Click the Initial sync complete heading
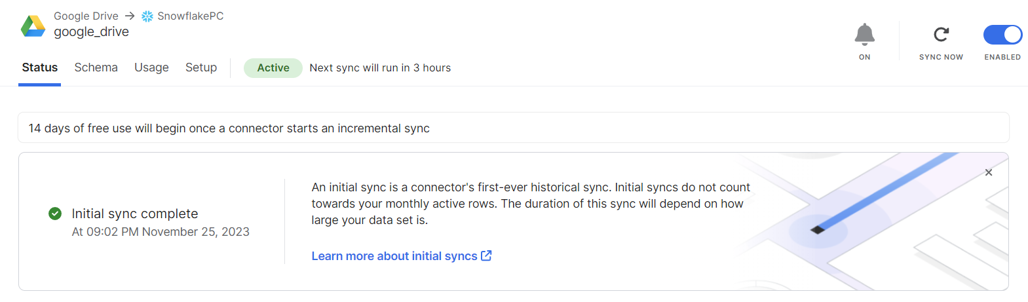 click(135, 214)
